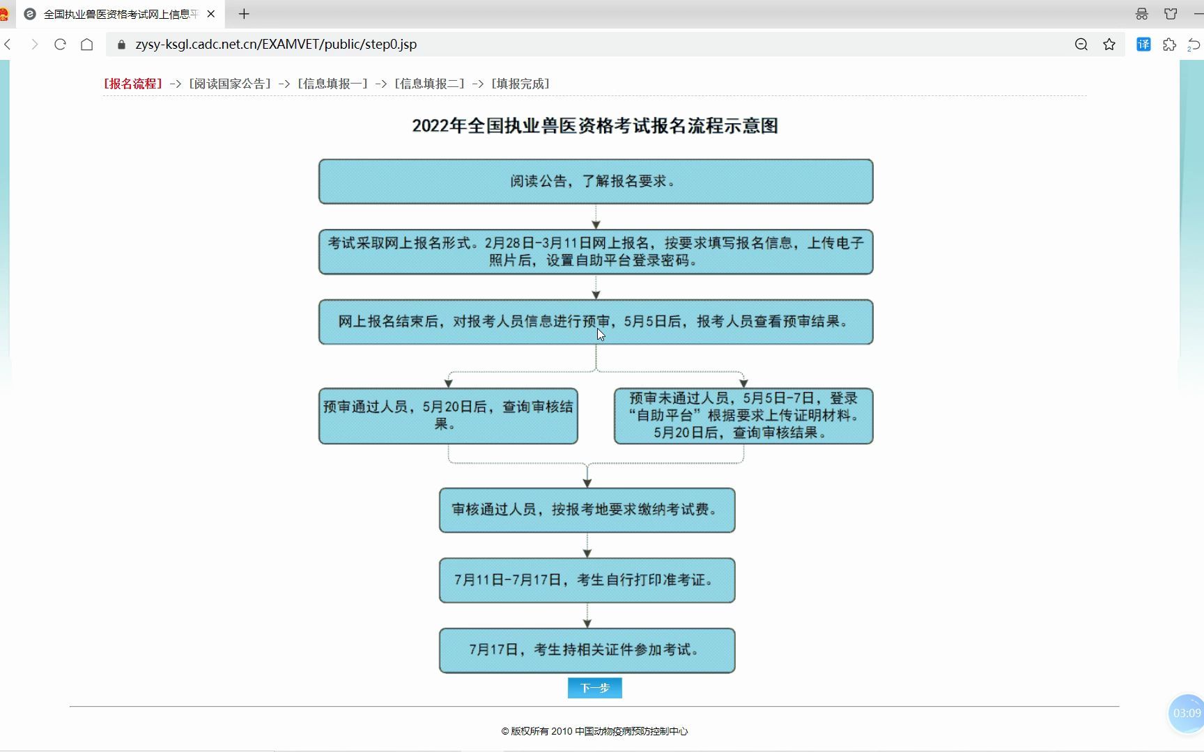The image size is (1204, 752).
Task: Open the translate extension icon
Action: coord(1143,45)
